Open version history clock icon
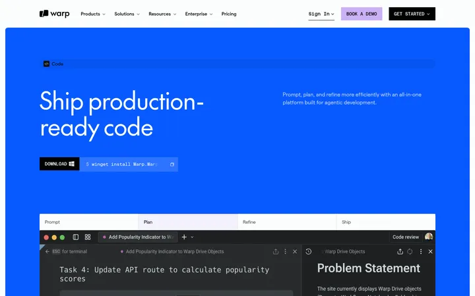This screenshot has width=475, height=296. coord(308,251)
